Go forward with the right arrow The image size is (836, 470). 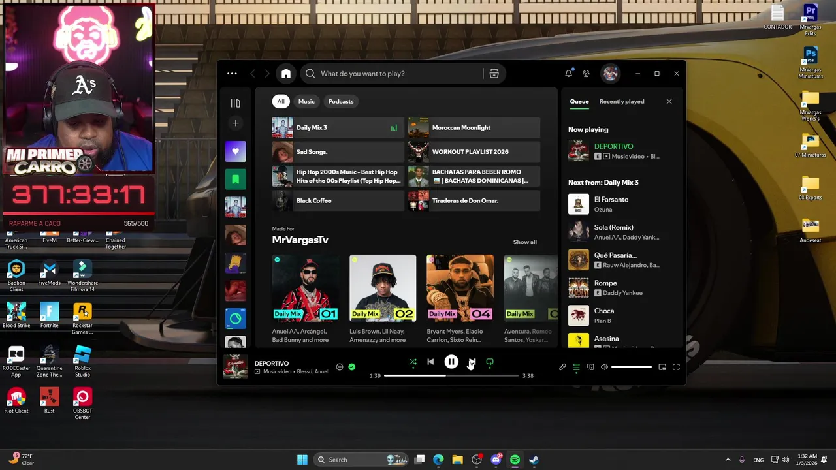point(268,74)
